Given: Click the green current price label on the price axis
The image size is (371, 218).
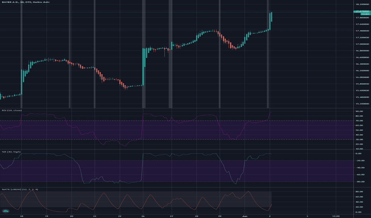Looking at the screenshot, I should [x=362, y=11].
